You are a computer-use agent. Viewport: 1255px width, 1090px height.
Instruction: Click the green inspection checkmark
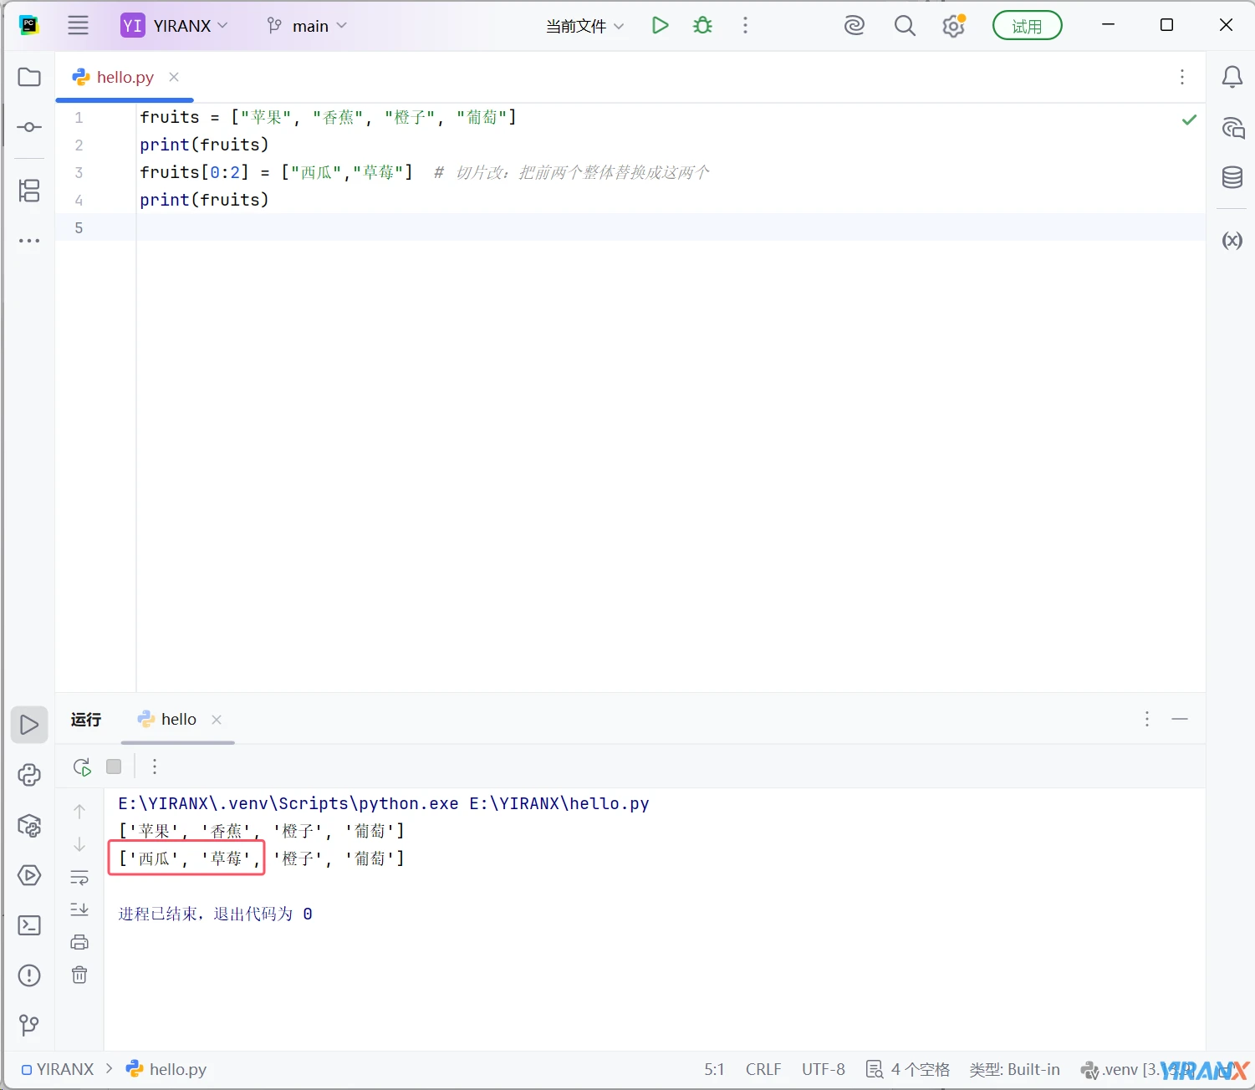(1189, 120)
